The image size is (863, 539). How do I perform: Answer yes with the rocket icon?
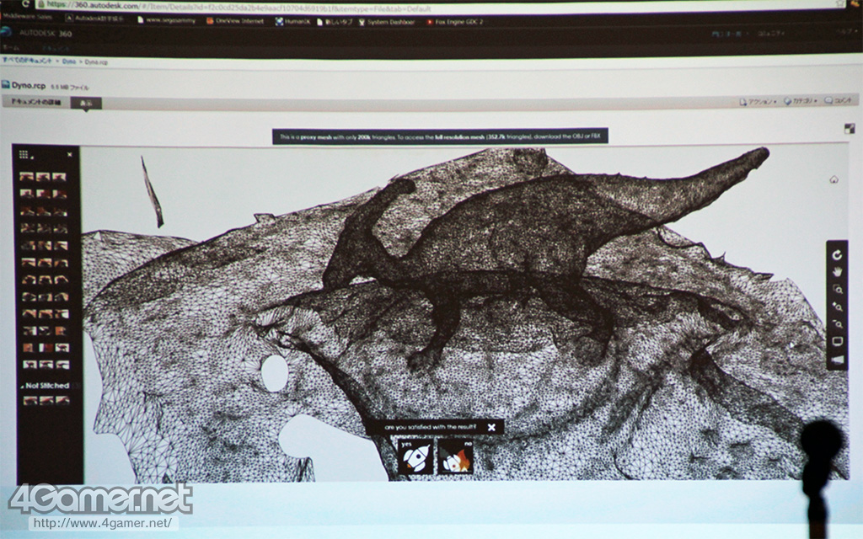point(415,456)
